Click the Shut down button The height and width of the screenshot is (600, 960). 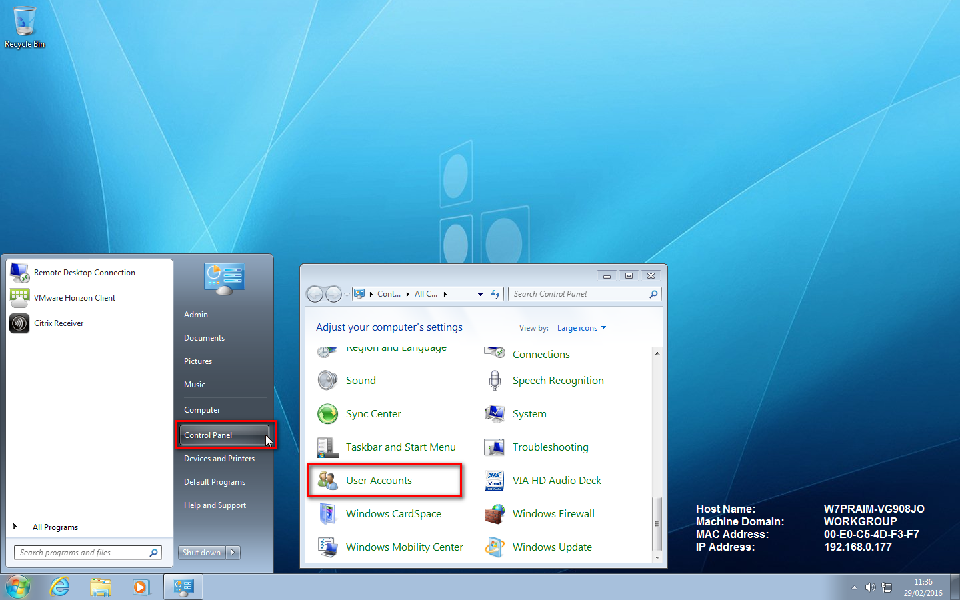pyautogui.click(x=202, y=553)
